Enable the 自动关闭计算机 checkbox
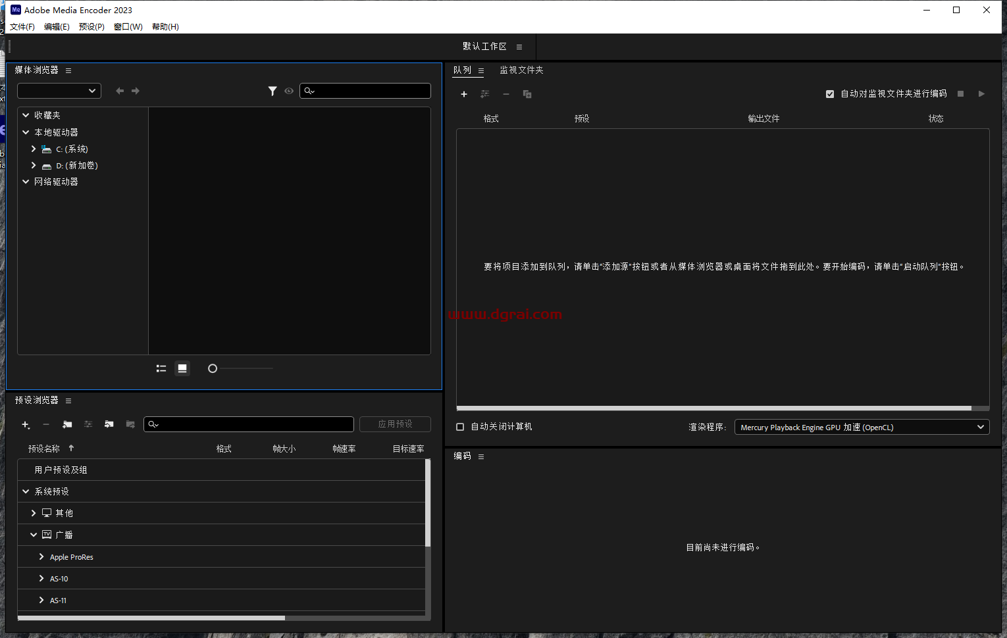 [x=459, y=427]
